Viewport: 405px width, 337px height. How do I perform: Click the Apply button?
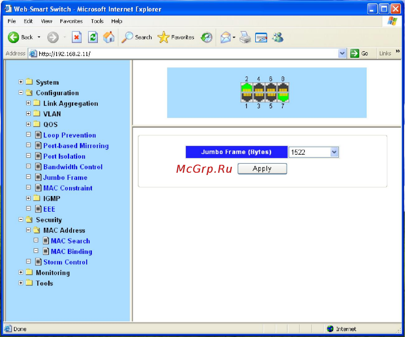point(262,169)
